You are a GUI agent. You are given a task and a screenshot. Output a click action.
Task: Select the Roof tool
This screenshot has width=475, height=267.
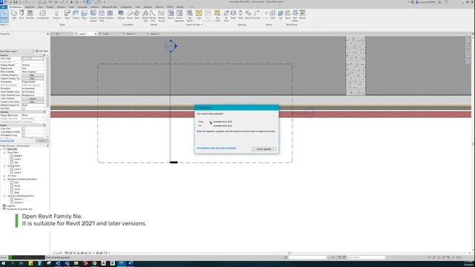coord(67,15)
